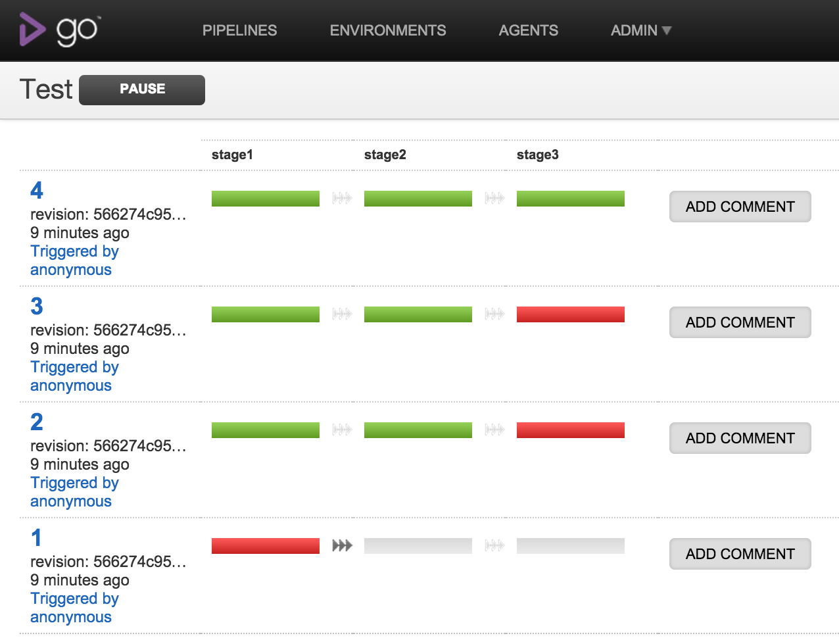Select the green stage2 bar of run 3
Viewport: 839px width, 642px height.
(x=418, y=314)
